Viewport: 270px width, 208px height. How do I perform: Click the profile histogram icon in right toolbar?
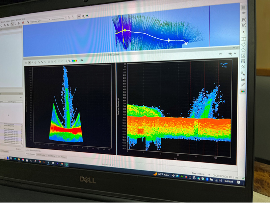pos(243,79)
